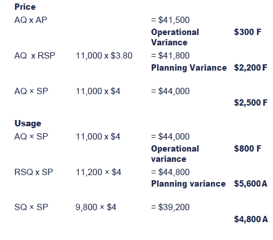
Task: Click the Usage section heading
Action: [28, 123]
